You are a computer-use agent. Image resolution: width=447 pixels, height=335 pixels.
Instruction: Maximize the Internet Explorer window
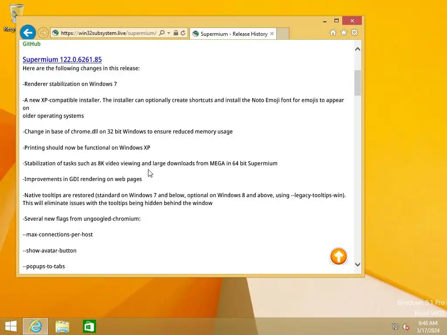(x=337, y=21)
